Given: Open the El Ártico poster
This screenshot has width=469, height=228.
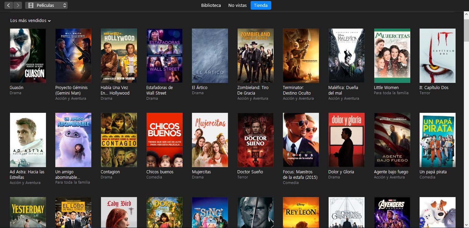Looking at the screenshot, I should click(x=210, y=56).
